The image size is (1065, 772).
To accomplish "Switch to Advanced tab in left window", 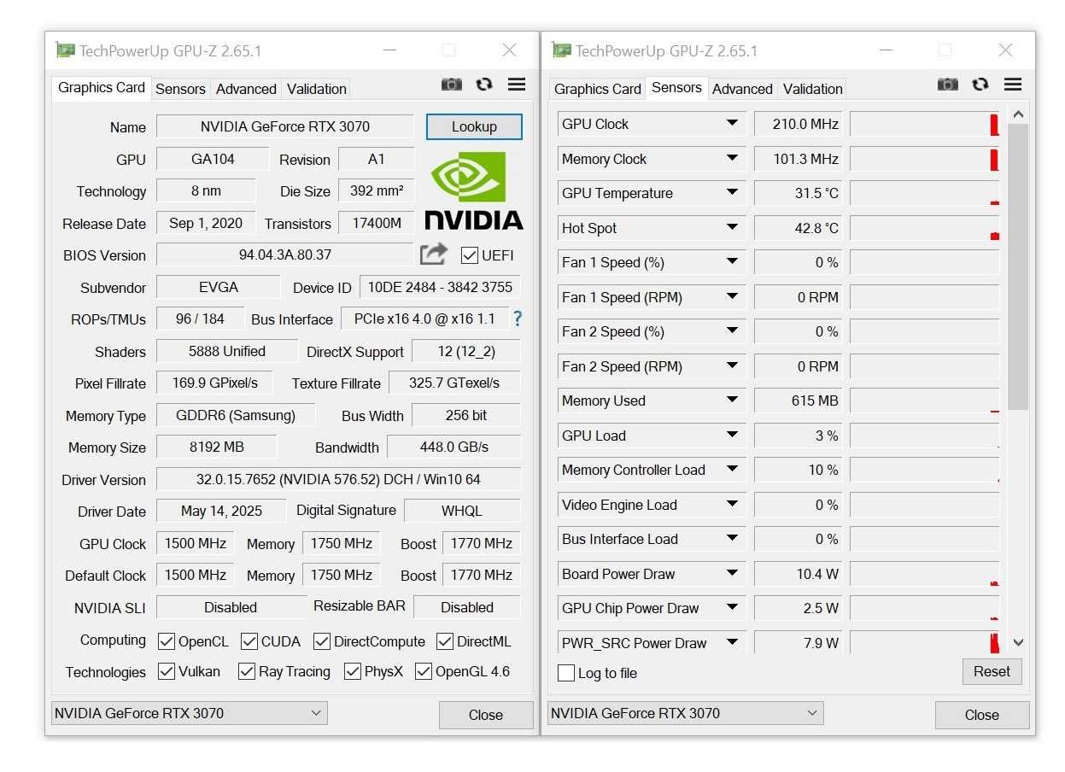I will pyautogui.click(x=246, y=89).
